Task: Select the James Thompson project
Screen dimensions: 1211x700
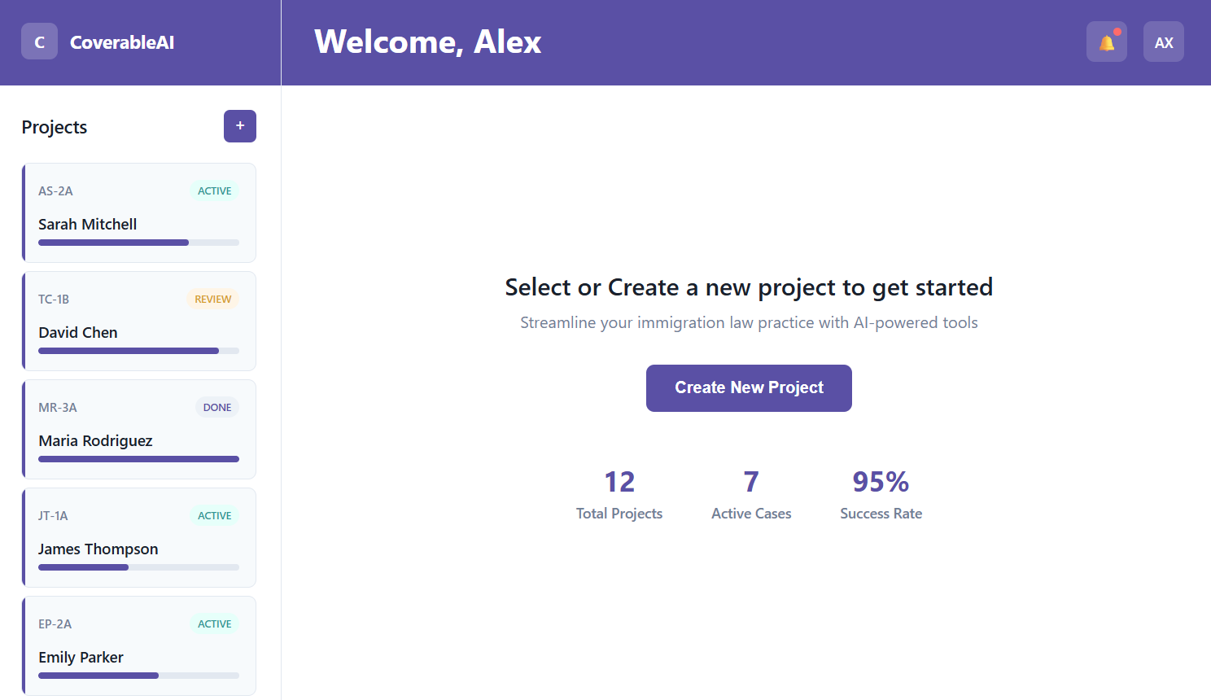Action: click(139, 538)
